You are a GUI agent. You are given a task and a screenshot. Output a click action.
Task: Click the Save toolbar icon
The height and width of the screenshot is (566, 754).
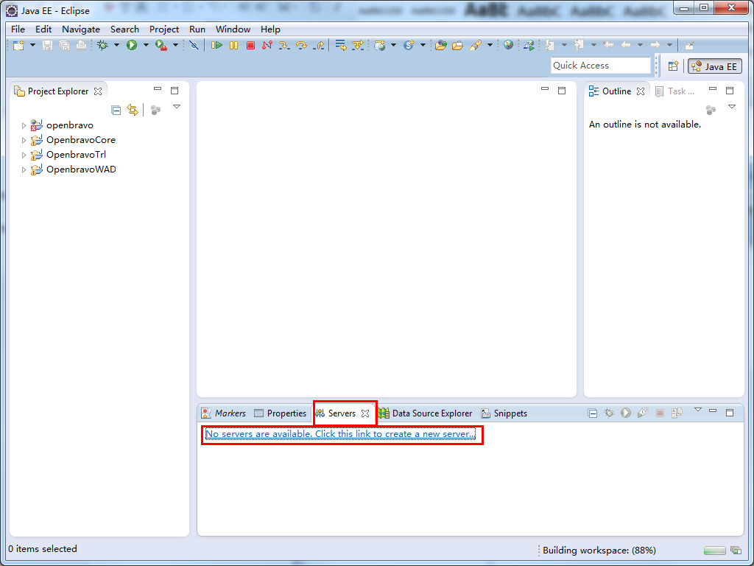47,45
